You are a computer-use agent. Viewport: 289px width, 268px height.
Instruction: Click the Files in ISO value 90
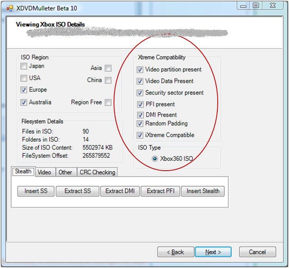pyautogui.click(x=86, y=132)
